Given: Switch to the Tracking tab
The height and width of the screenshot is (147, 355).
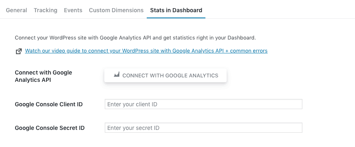Looking at the screenshot, I should click(x=46, y=10).
